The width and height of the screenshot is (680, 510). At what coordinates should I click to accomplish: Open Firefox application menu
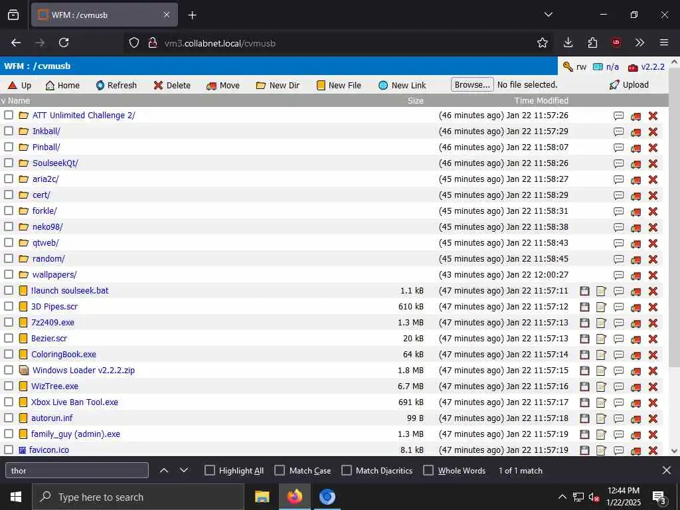tap(663, 42)
